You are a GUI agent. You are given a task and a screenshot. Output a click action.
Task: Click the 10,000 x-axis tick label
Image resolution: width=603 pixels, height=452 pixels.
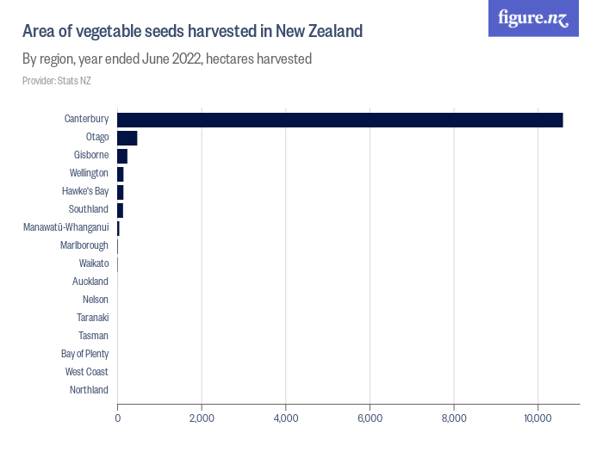[538, 418]
